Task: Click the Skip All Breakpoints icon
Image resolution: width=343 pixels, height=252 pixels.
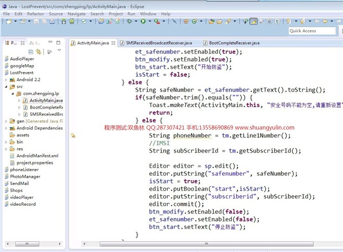Action: tap(175, 21)
